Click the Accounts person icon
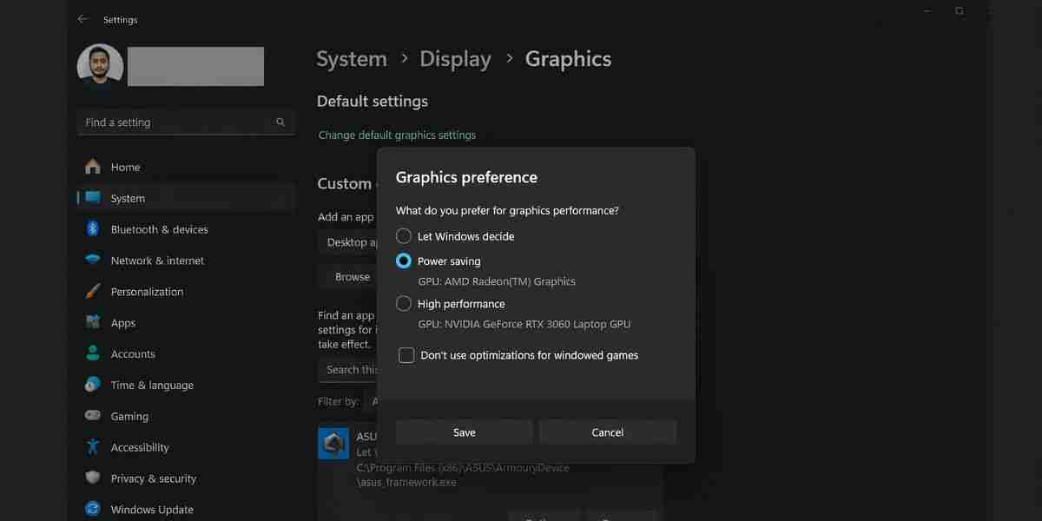 (93, 354)
